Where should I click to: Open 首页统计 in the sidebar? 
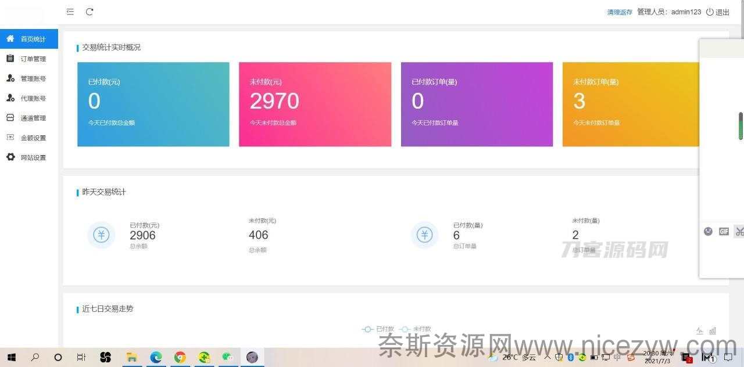[x=29, y=39]
